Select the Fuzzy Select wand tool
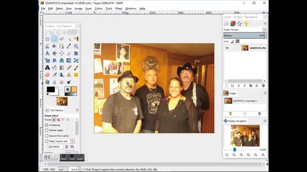Image resolution: width=307 pixels, height=172 pixels. pyautogui.click(x=69, y=39)
